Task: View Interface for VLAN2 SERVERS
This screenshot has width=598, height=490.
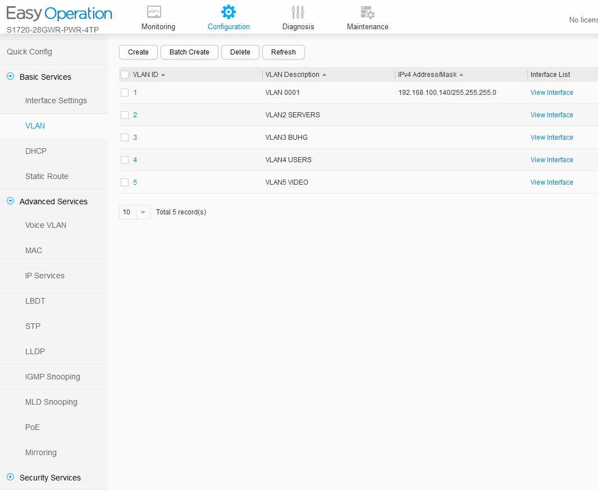Action: click(x=551, y=115)
